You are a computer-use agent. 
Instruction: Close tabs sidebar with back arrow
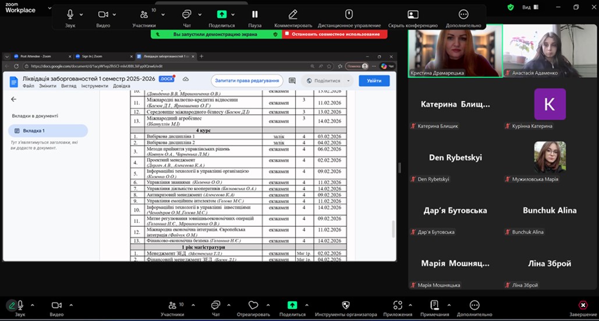coord(14,99)
